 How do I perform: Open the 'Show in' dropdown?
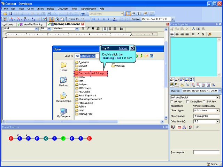220,90
